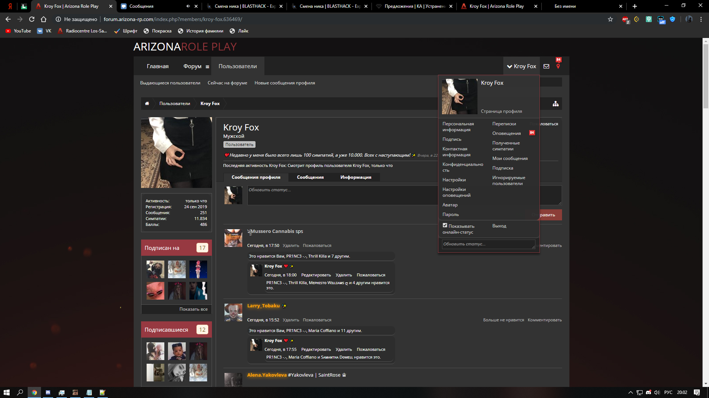This screenshot has width=709, height=398.
Task: Open browser home page
Action: tap(44, 19)
